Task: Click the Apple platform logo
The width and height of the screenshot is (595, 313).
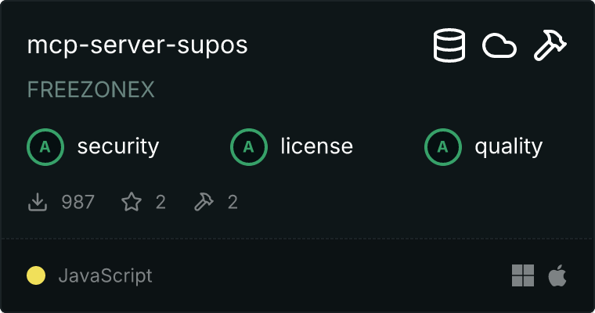Action: click(557, 275)
